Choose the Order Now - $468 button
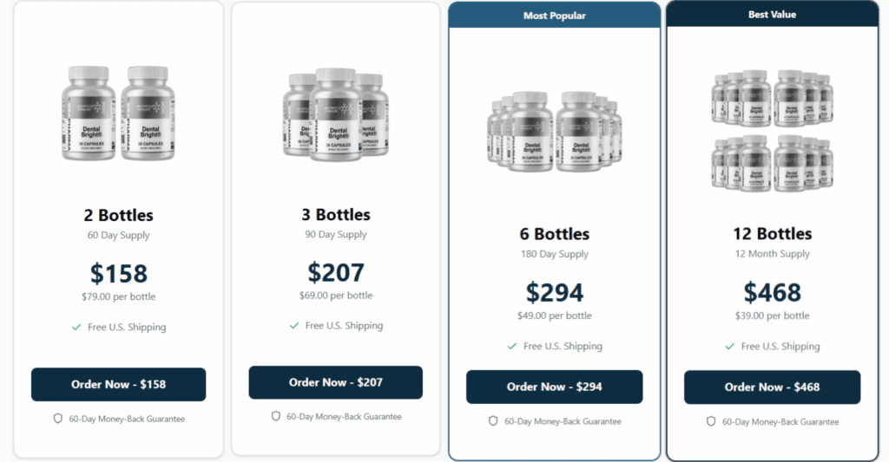This screenshot has width=889, height=462. coord(772,387)
